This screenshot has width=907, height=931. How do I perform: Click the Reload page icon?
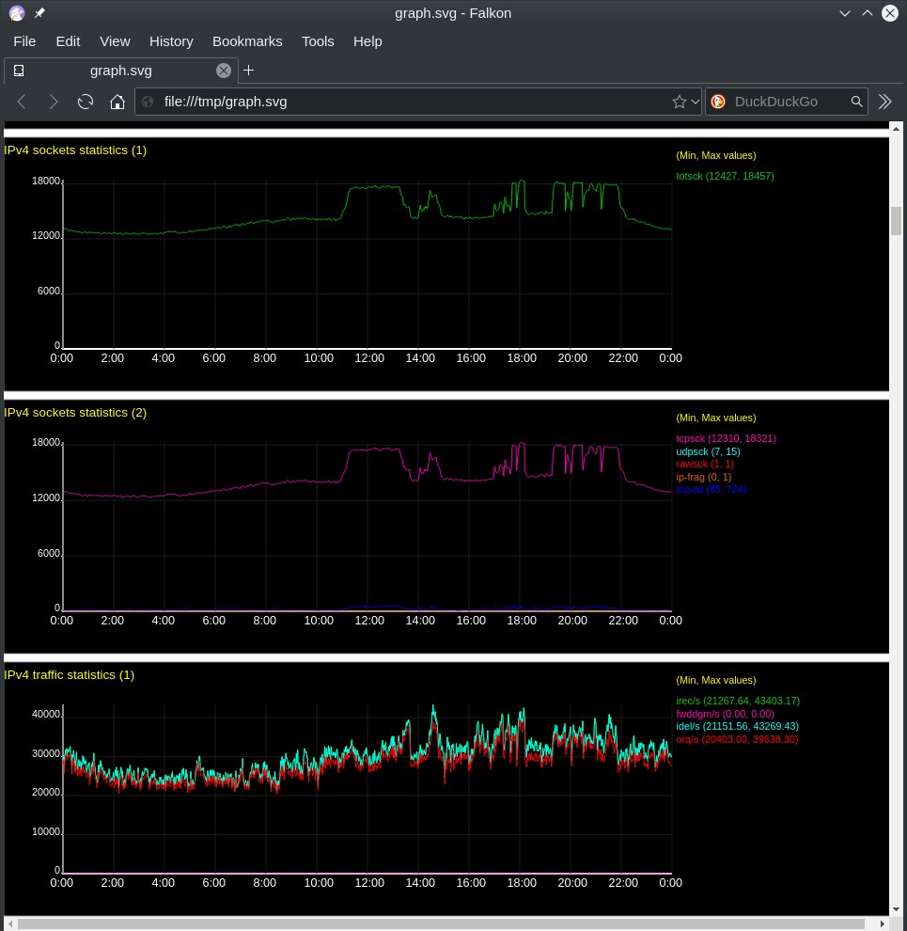86,102
